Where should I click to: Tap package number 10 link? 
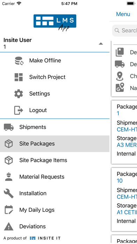click(x=120, y=181)
